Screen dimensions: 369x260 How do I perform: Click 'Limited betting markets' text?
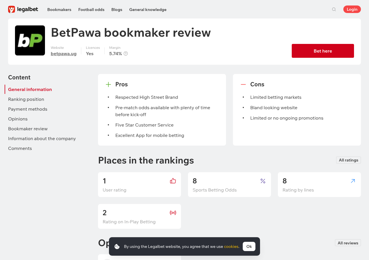[276, 97]
